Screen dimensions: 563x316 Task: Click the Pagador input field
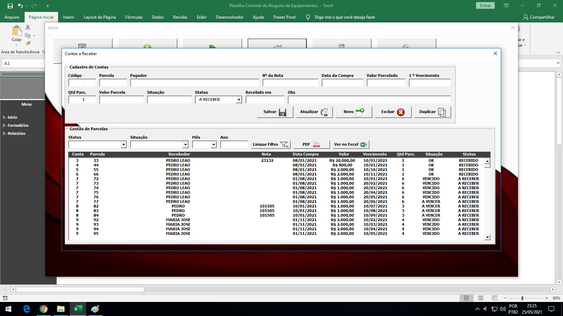pyautogui.click(x=195, y=83)
